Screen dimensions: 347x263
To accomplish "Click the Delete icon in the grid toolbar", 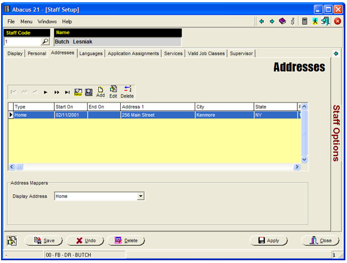I will point(127,92).
